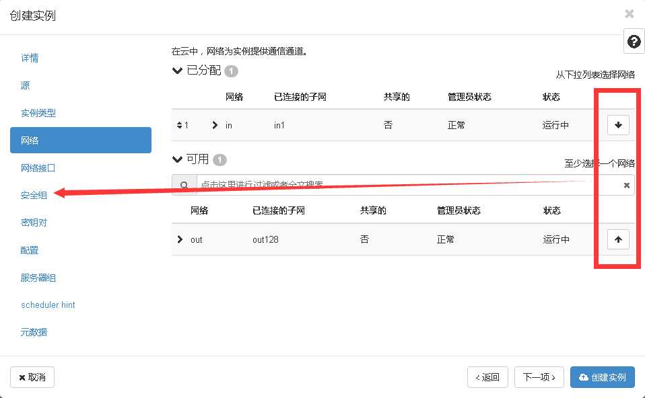Collapse the 已分配 section
645x398 pixels.
point(177,70)
